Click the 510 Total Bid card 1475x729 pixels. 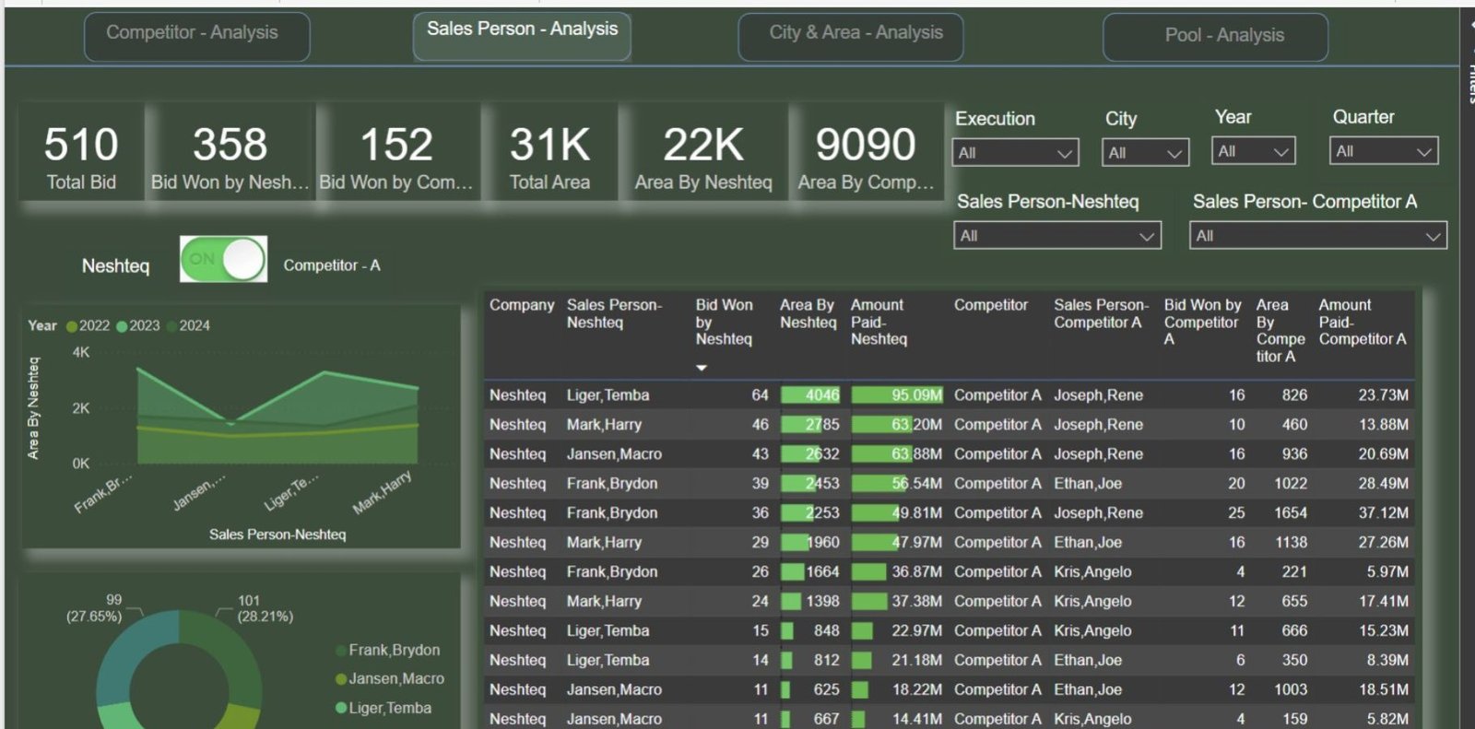82,155
